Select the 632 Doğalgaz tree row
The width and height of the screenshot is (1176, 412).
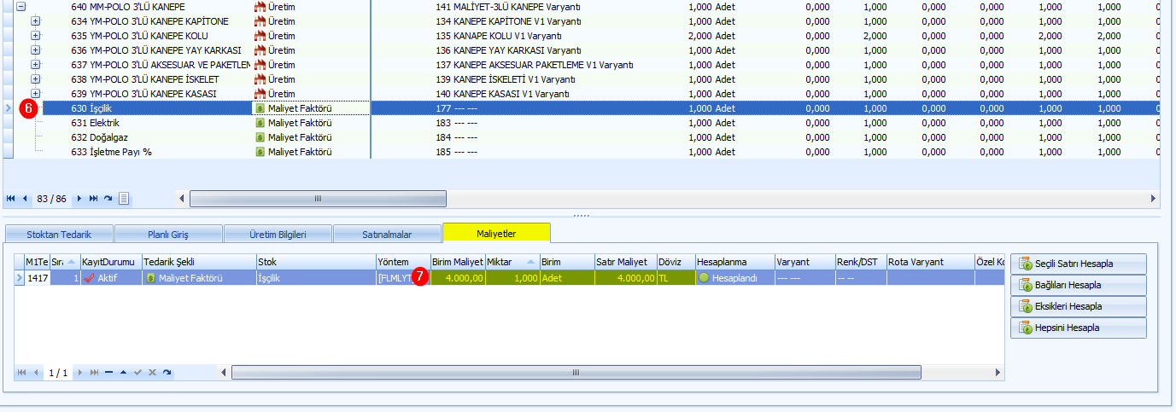point(588,137)
